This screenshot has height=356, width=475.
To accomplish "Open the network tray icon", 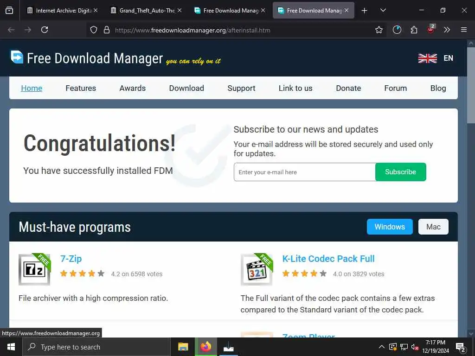I will click(x=404, y=347).
